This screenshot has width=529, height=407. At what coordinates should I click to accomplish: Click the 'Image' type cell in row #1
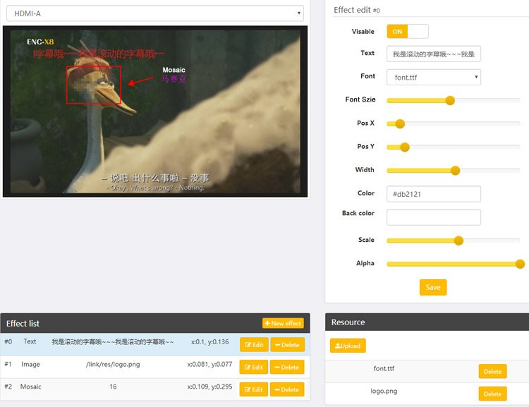(x=31, y=364)
